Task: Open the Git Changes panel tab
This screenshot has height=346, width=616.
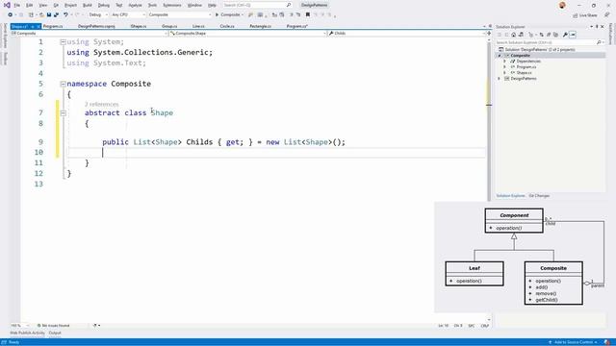Action: pos(539,195)
